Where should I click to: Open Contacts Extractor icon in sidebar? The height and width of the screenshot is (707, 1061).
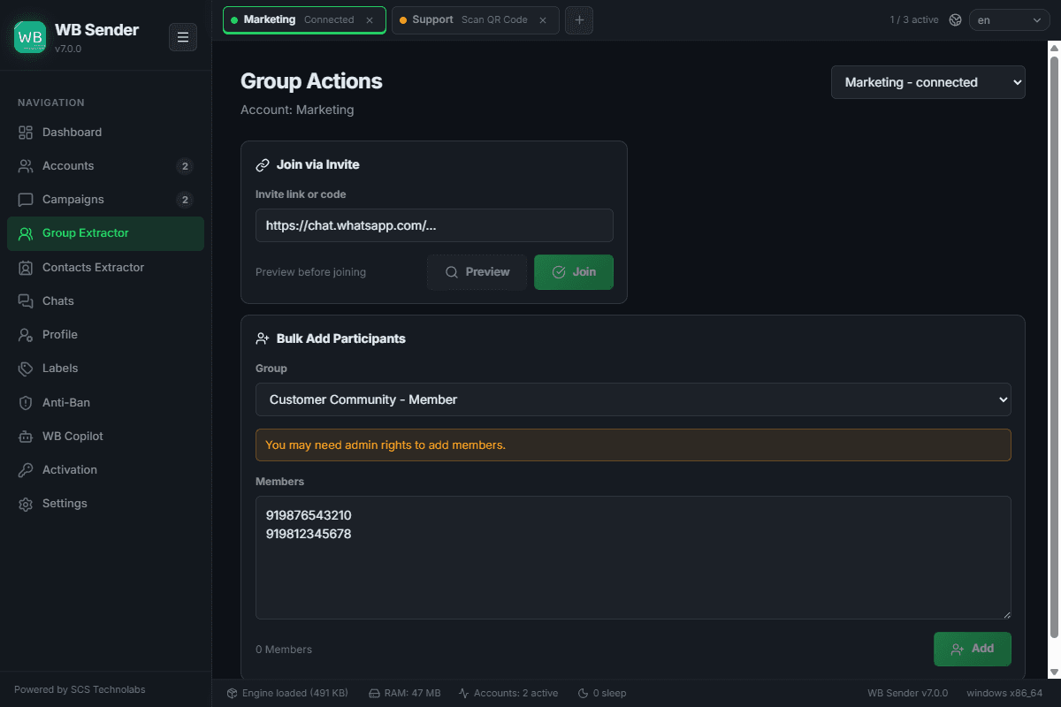[26, 268]
